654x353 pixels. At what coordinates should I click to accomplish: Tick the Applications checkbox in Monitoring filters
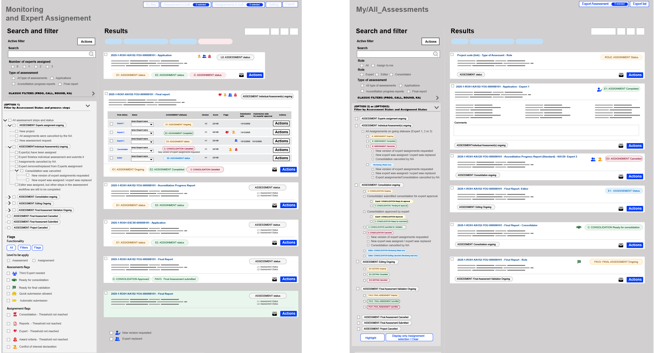point(52,78)
